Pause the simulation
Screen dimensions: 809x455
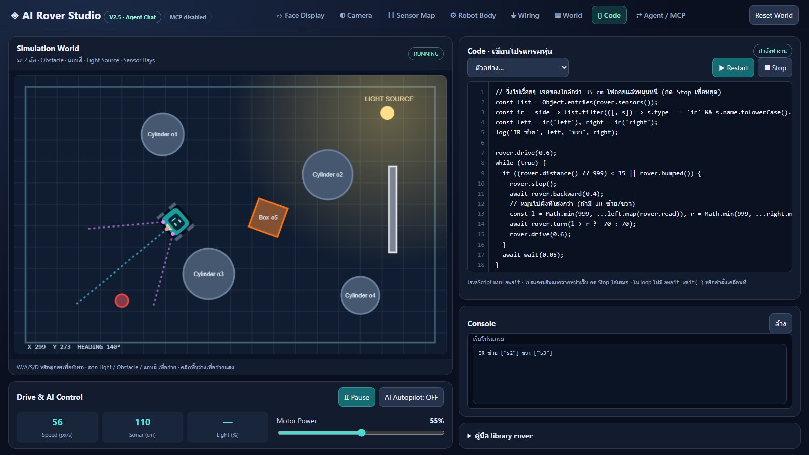point(356,397)
